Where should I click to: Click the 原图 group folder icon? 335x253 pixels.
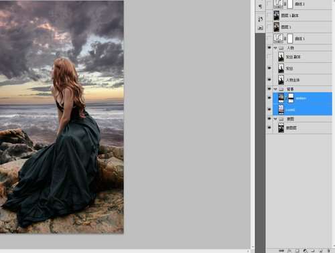pyautogui.click(x=281, y=118)
